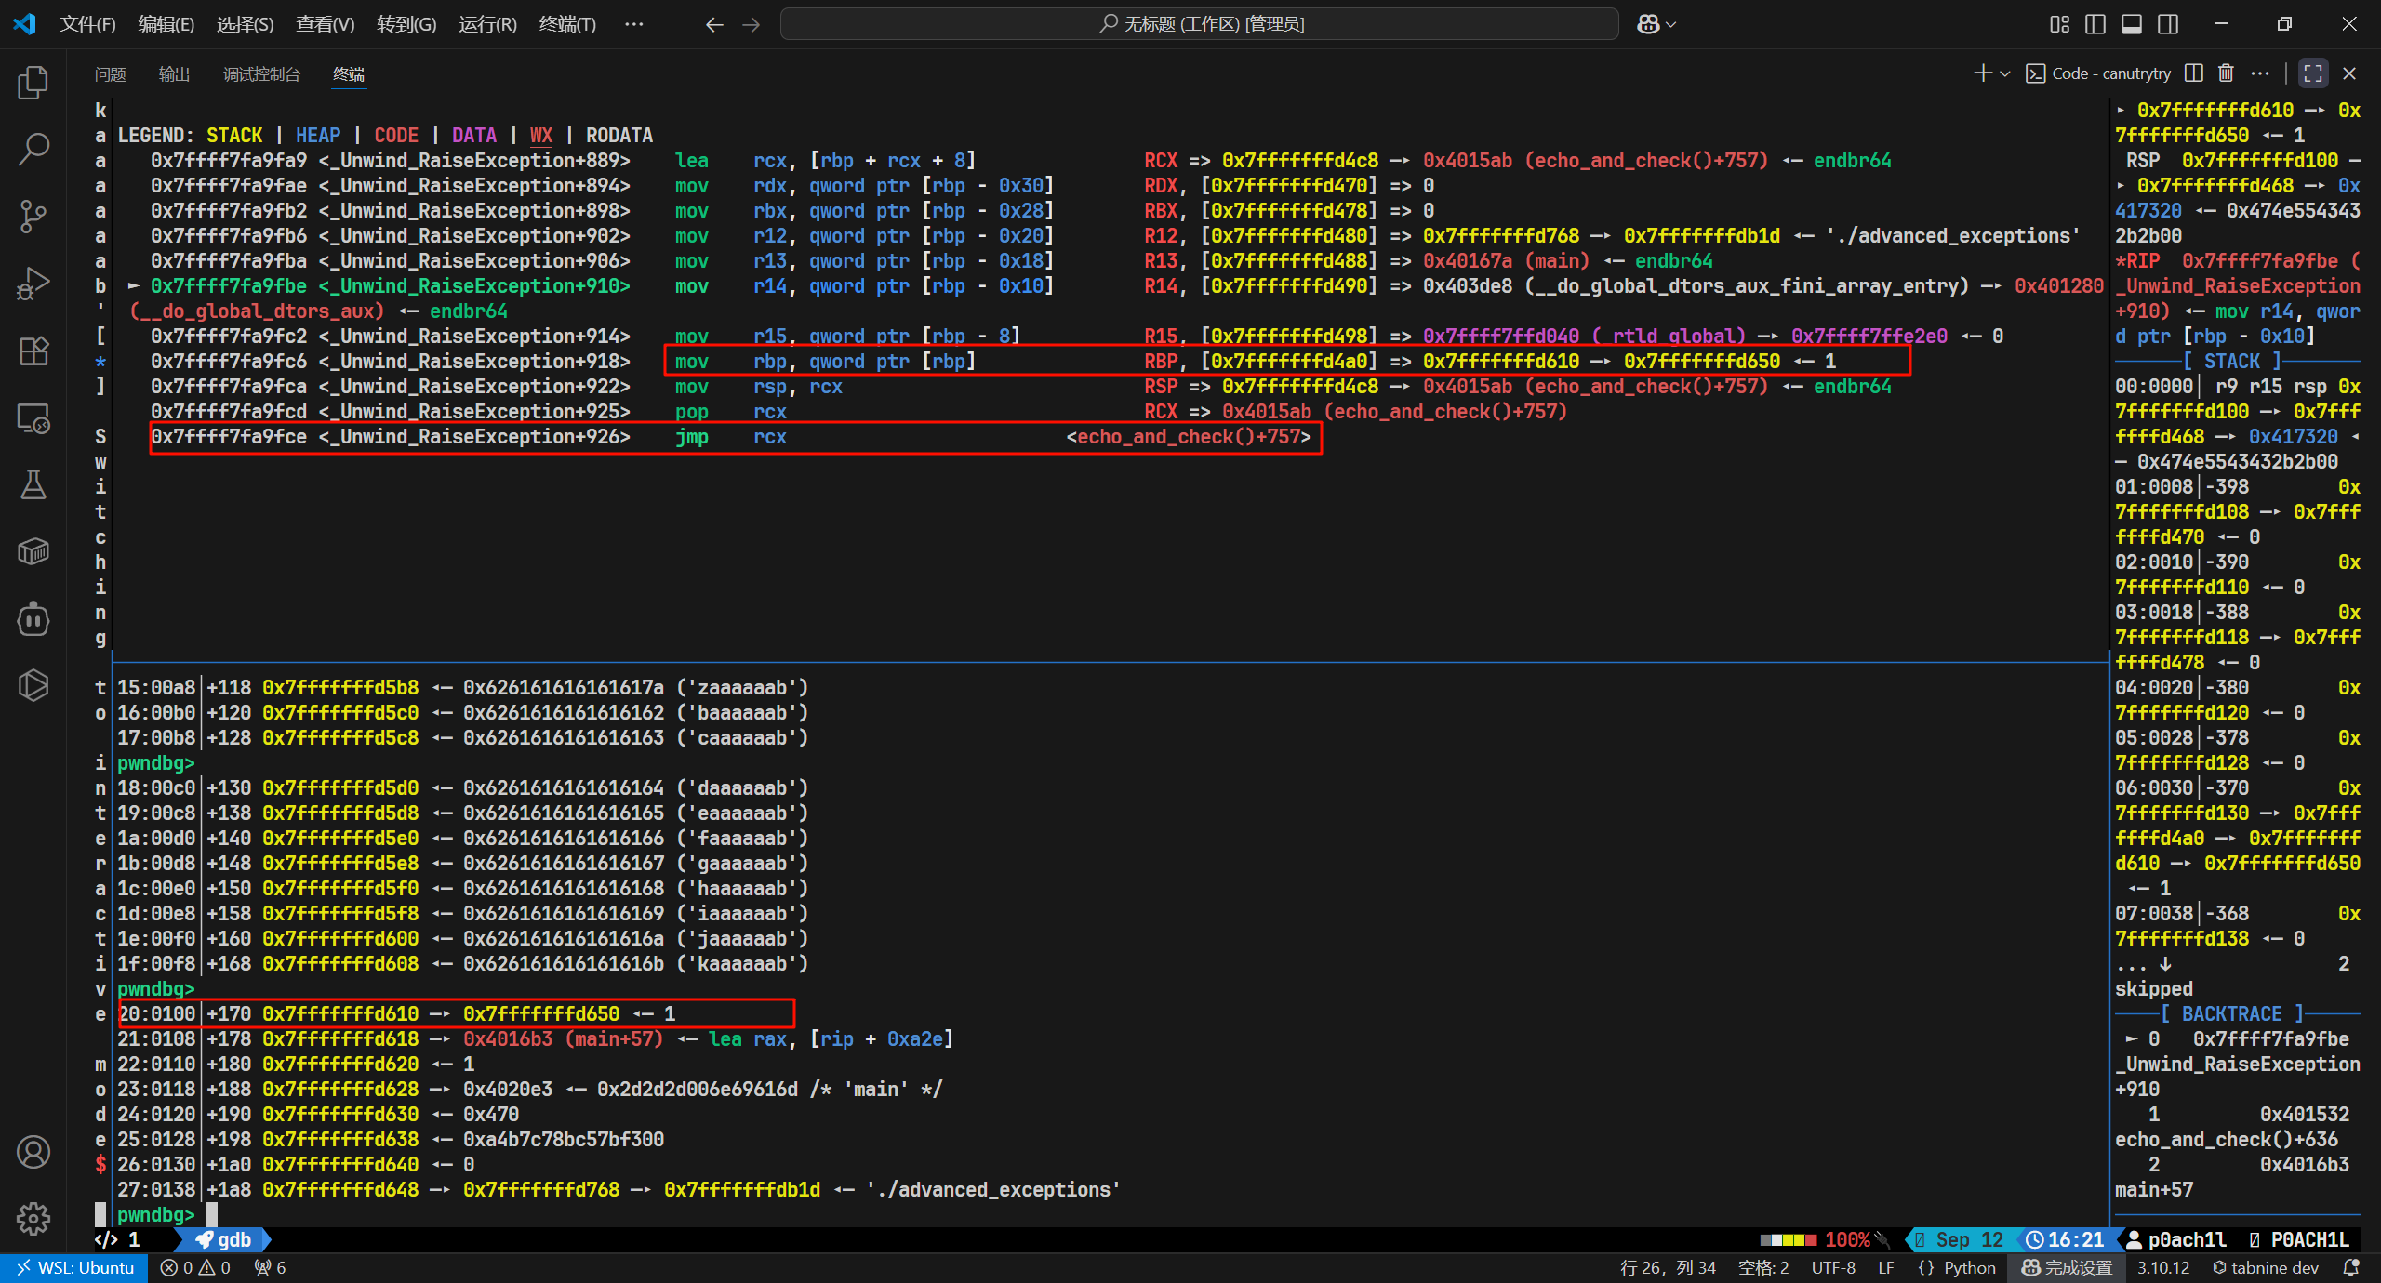
Task: Open the Search view icon
Action: pos(33,150)
